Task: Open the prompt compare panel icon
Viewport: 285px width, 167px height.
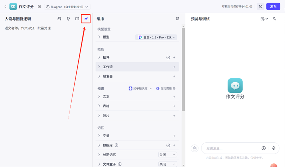Action: pos(77,19)
